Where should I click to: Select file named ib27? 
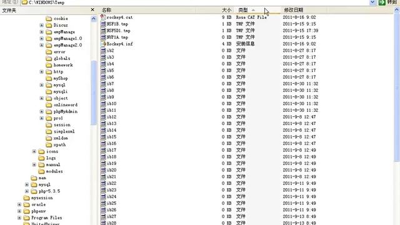point(111,216)
